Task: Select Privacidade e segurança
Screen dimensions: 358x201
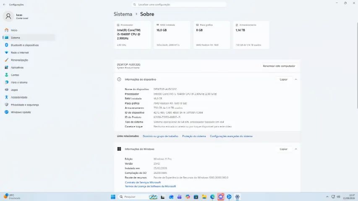Action: tap(29, 105)
